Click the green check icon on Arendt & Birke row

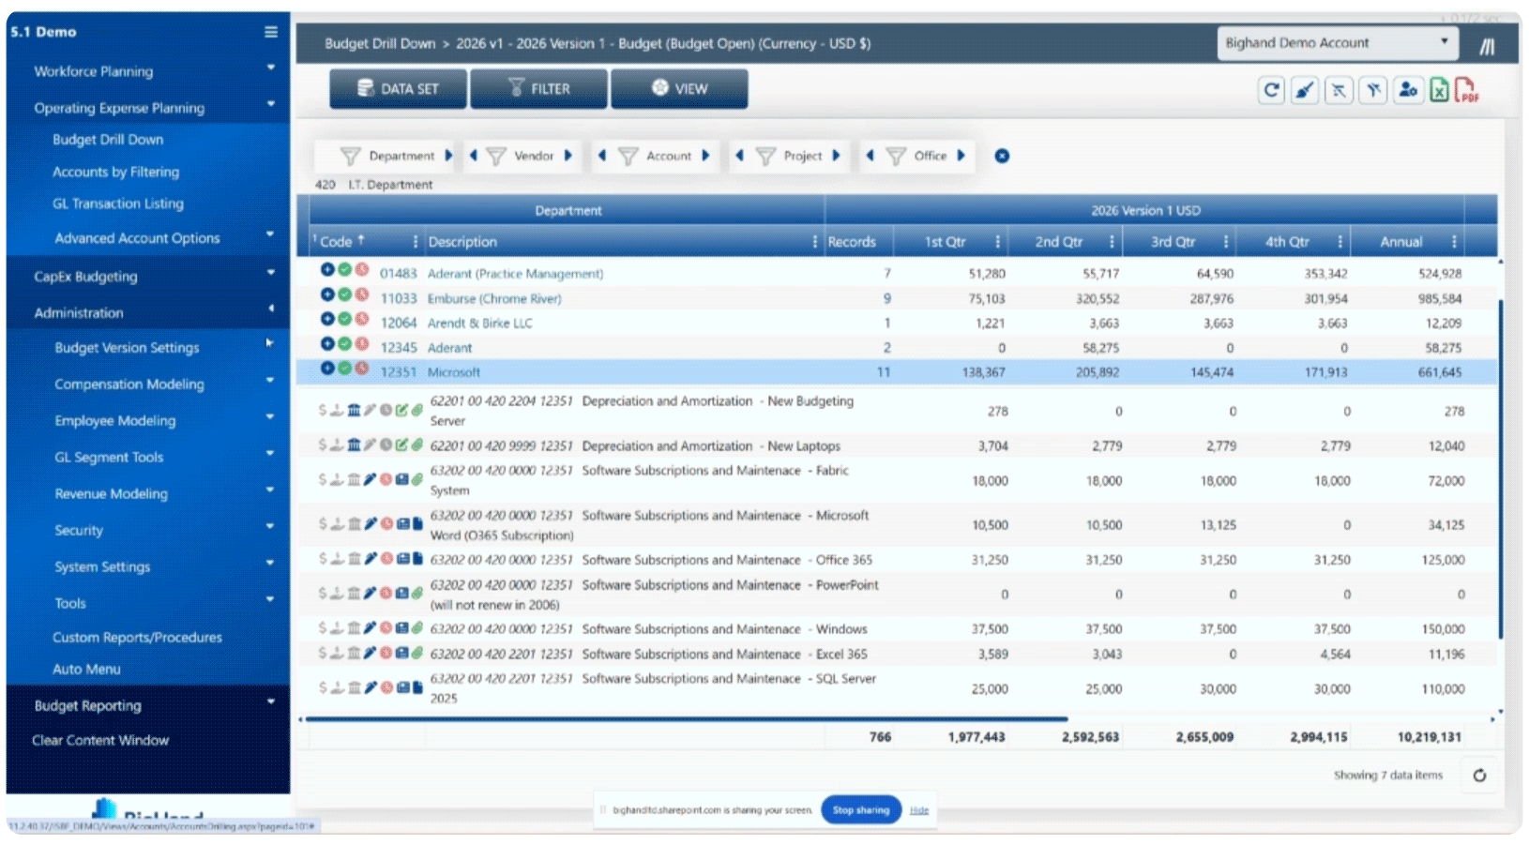(344, 319)
